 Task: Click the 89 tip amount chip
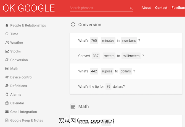108,87
